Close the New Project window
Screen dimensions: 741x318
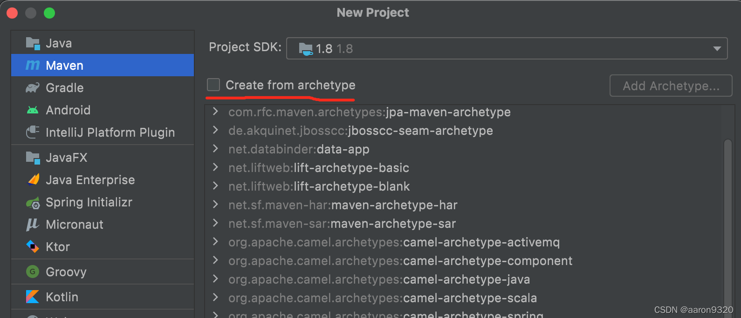(12, 13)
